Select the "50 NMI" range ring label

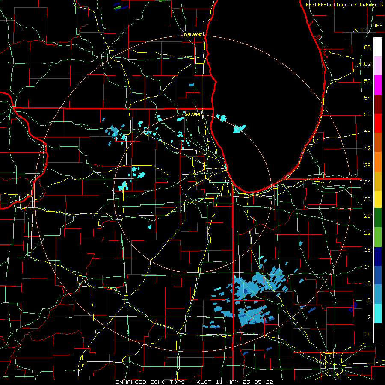[192, 114]
